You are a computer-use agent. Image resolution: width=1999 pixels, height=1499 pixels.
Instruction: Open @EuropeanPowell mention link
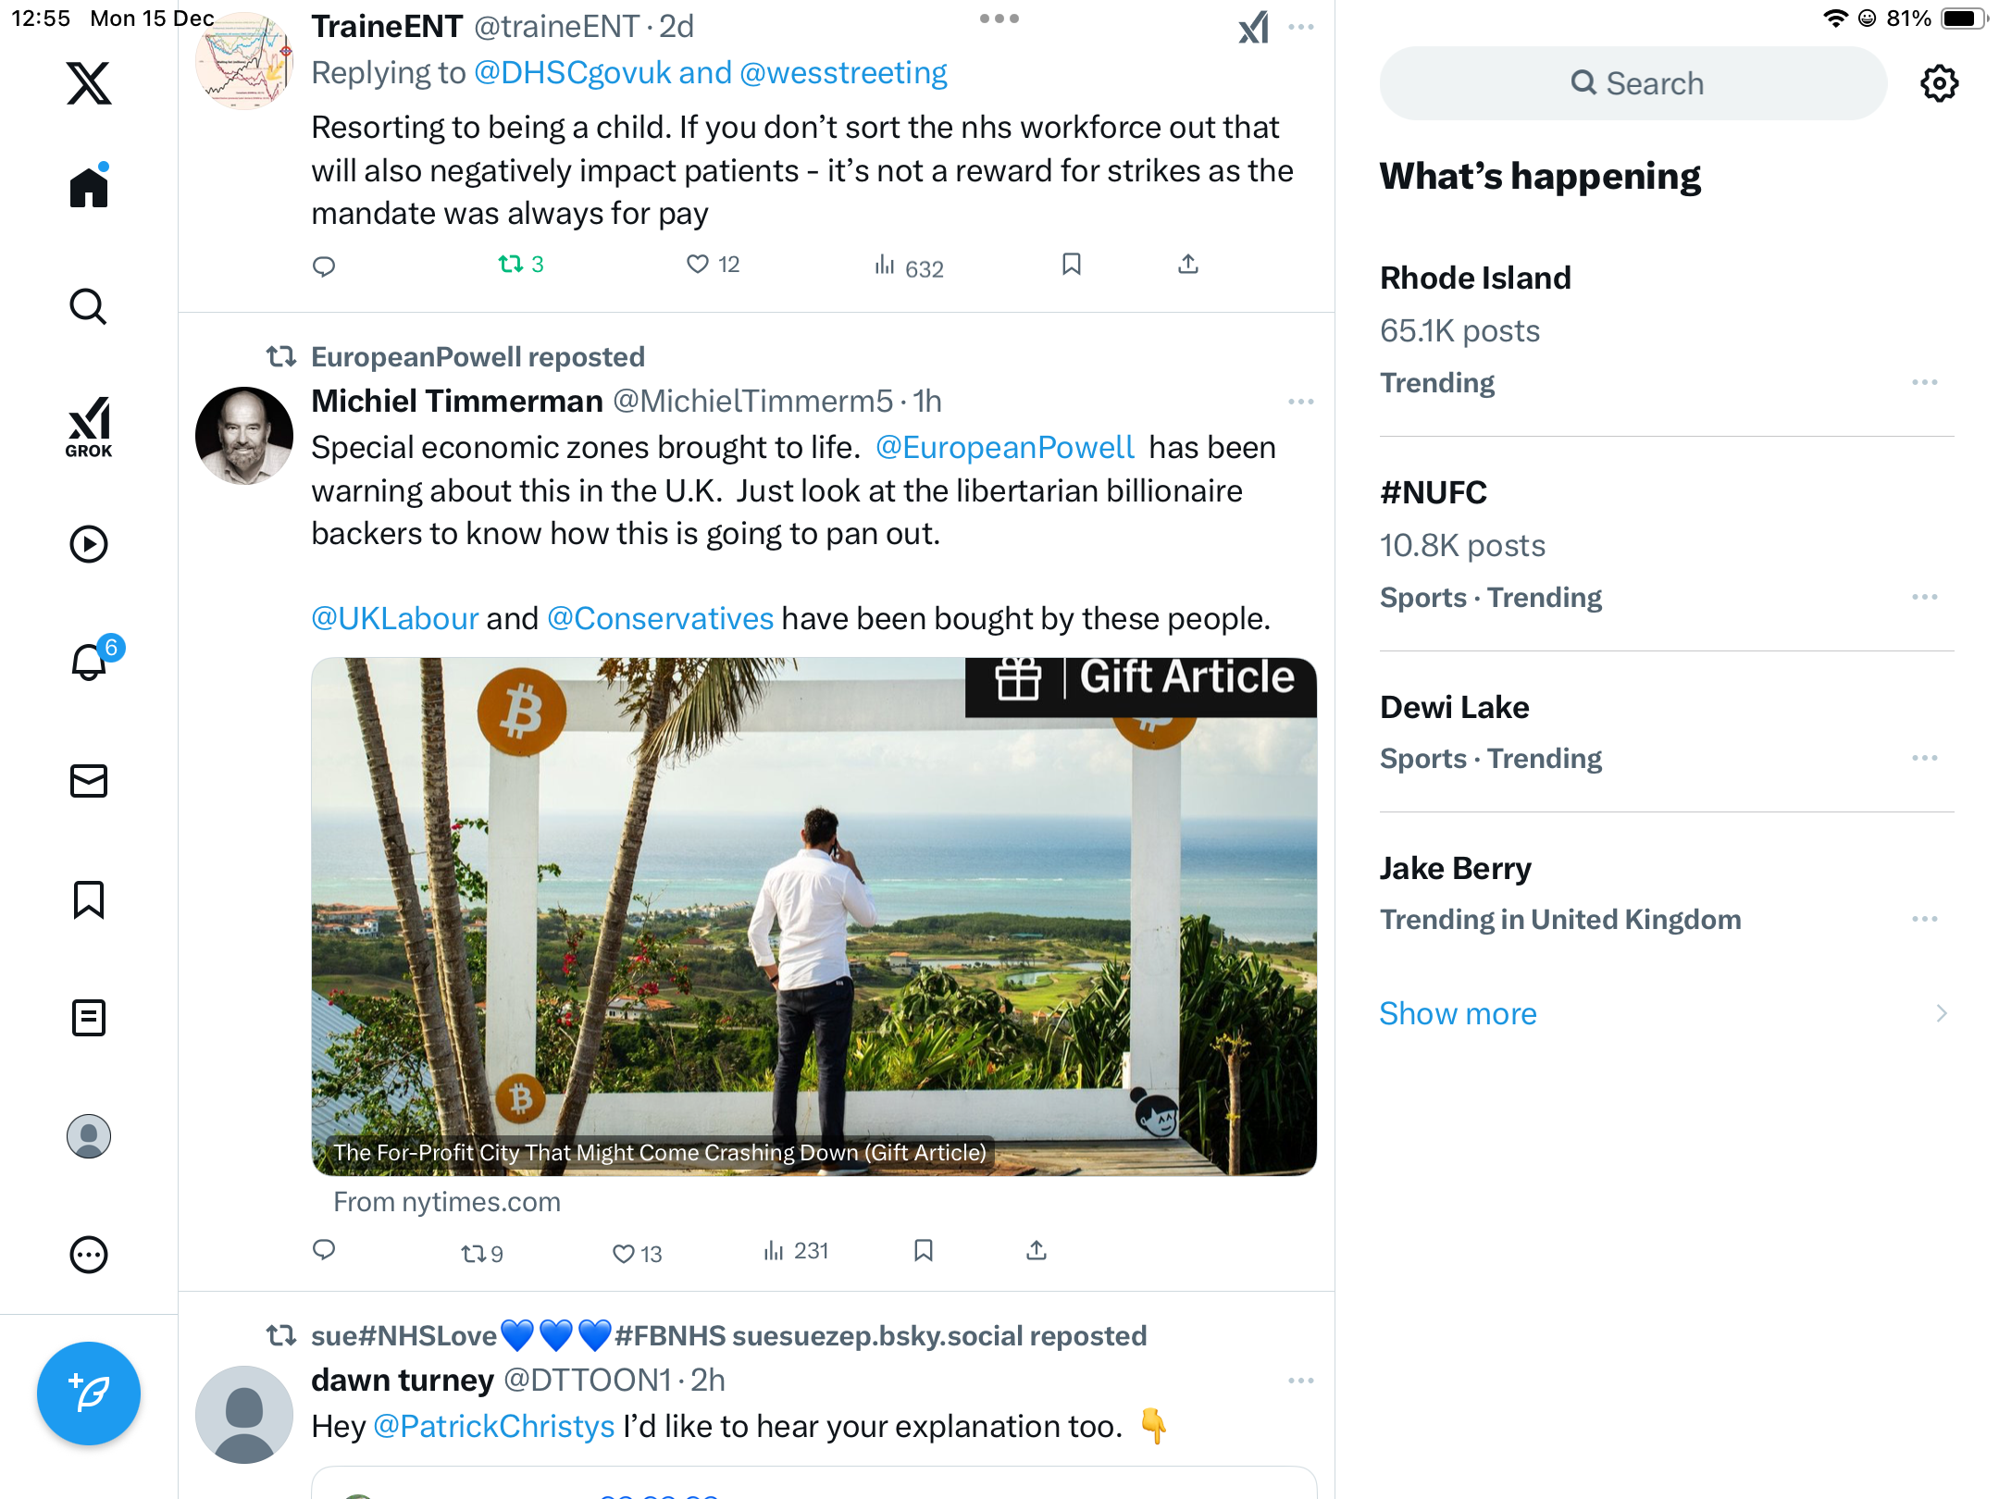pyautogui.click(x=1005, y=448)
